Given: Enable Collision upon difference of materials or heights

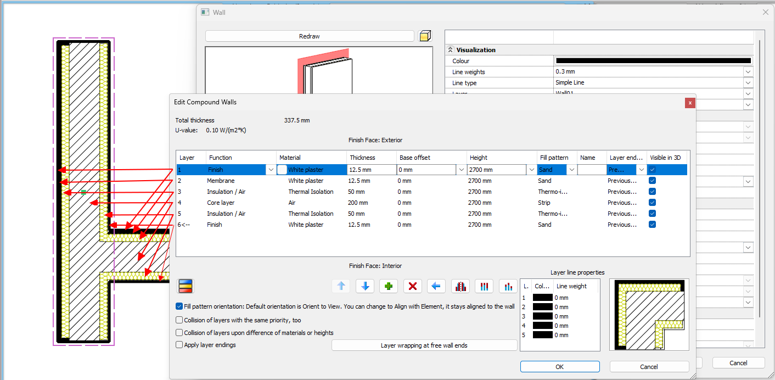Looking at the screenshot, I should point(179,333).
